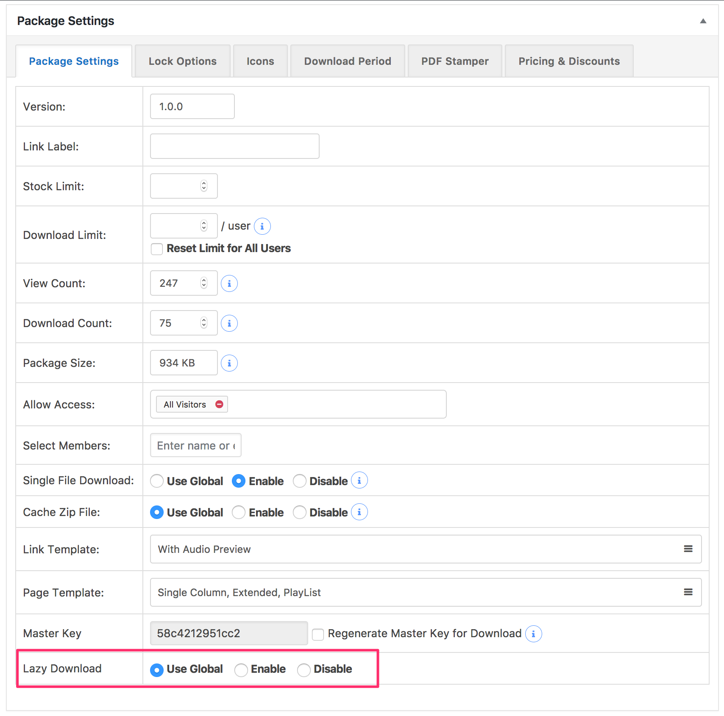The height and width of the screenshot is (716, 724).
Task: Open the Pricing & Discounts tab
Action: click(x=569, y=61)
